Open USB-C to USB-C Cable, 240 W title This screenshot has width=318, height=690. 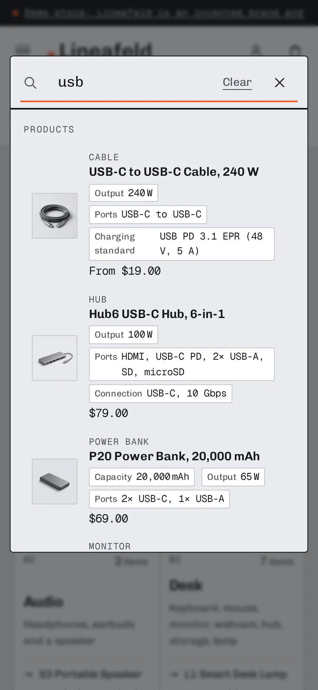click(174, 172)
